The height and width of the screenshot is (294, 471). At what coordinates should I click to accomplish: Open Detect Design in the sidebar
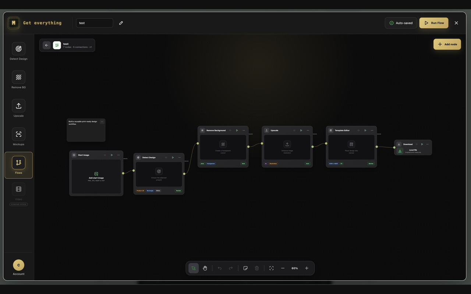pyautogui.click(x=19, y=51)
